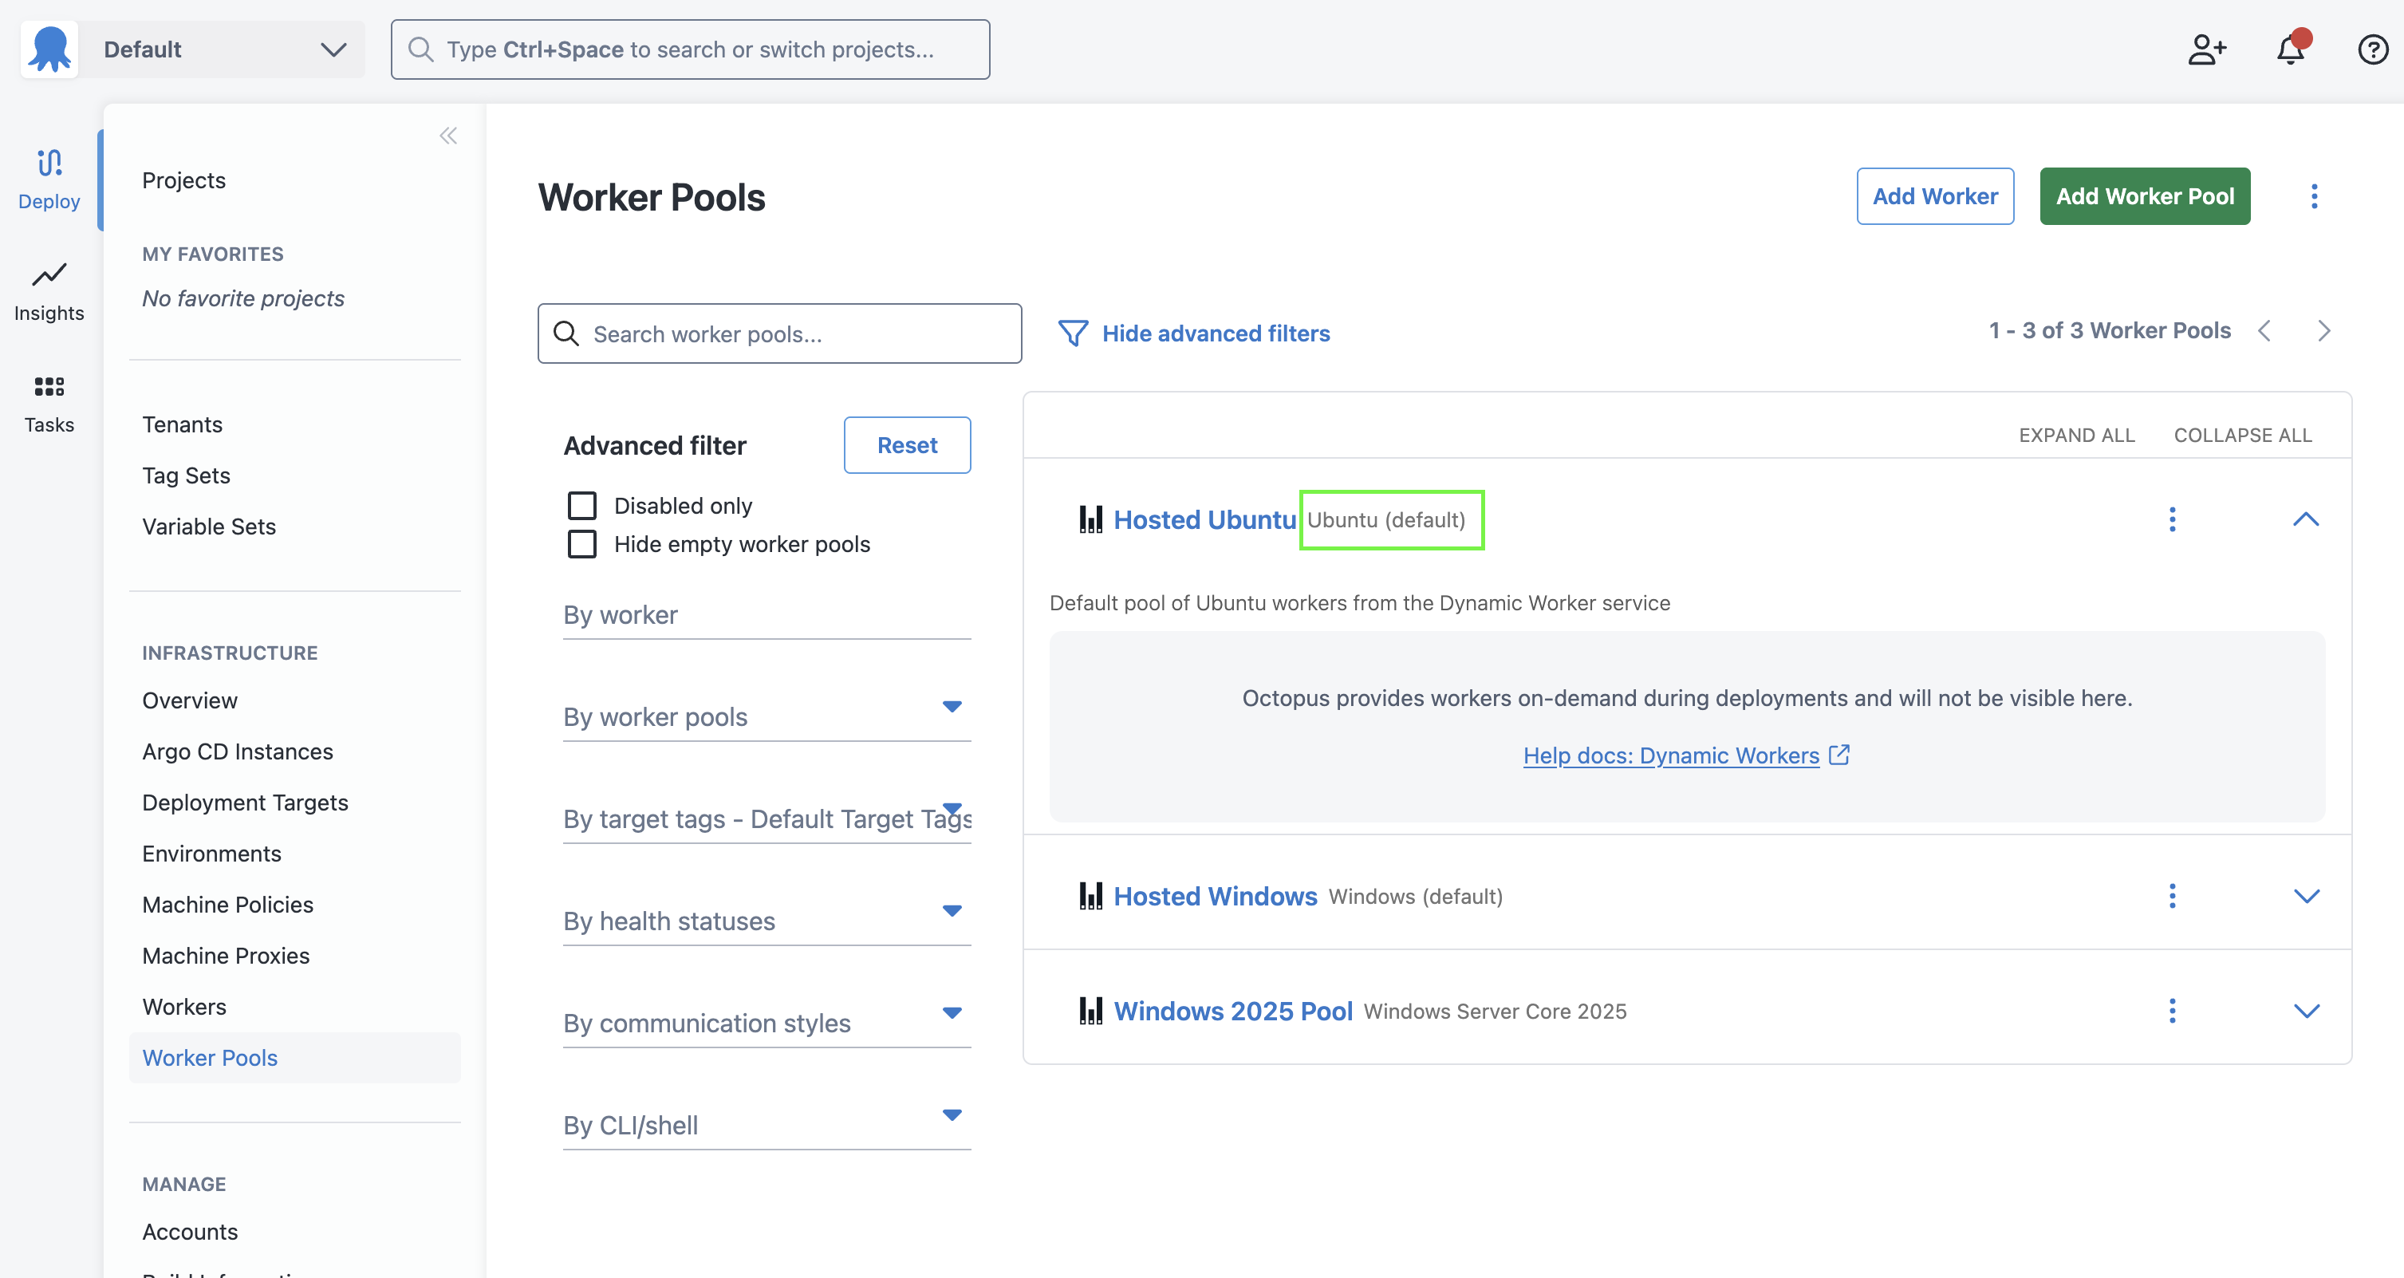Open Tasks from the left rail

point(49,404)
